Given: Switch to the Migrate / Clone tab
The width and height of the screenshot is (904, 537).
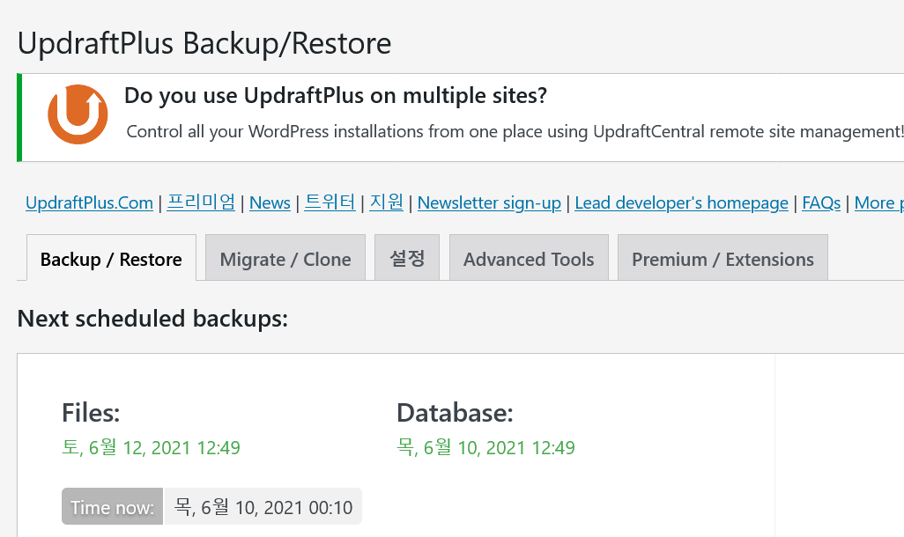Looking at the screenshot, I should [285, 259].
